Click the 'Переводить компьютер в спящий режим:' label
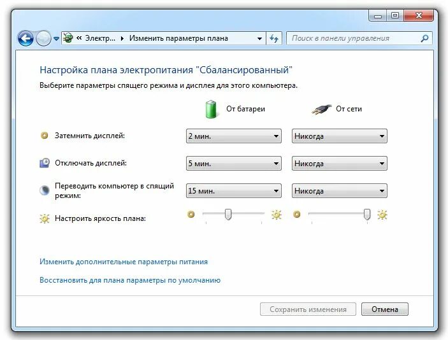 [114, 191]
